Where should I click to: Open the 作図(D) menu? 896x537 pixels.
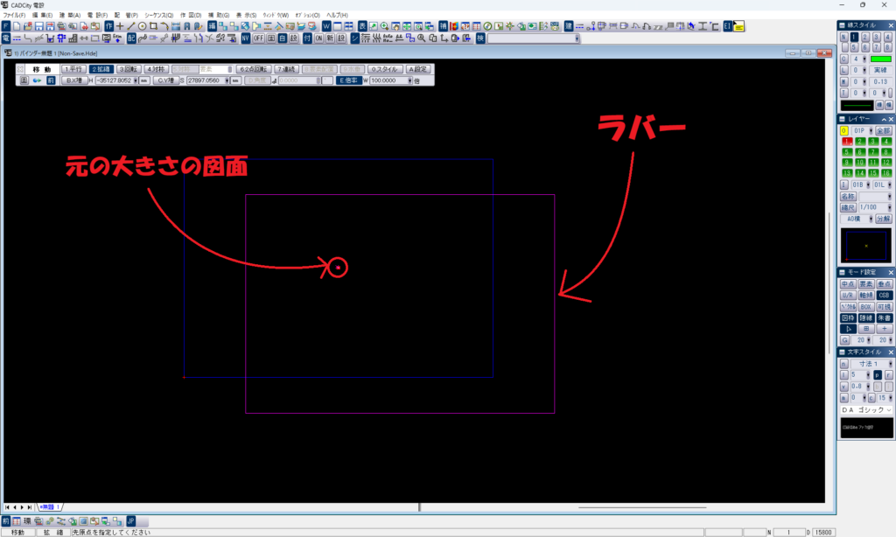click(191, 16)
